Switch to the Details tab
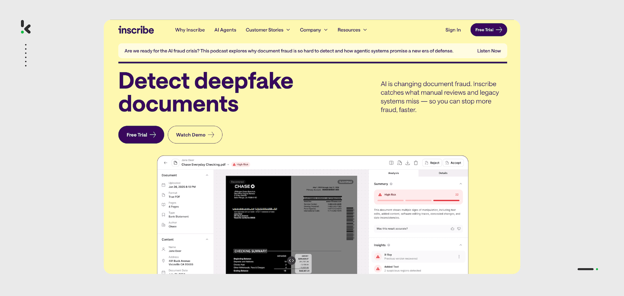624x296 pixels. [443, 173]
